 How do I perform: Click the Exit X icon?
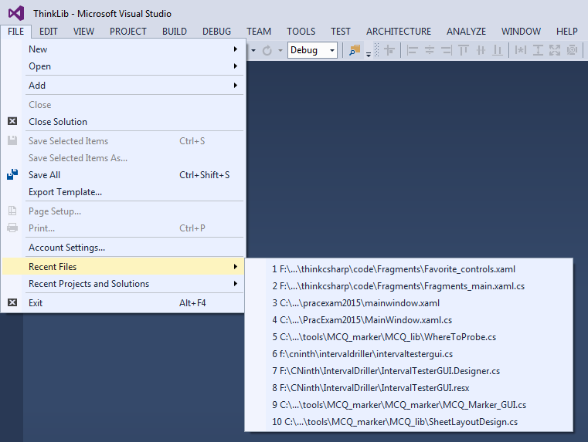[12, 302]
